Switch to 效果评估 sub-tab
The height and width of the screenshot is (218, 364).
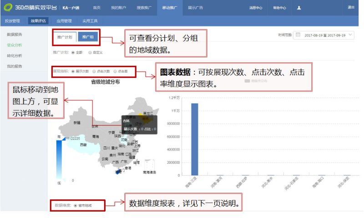pyautogui.click(x=38, y=21)
